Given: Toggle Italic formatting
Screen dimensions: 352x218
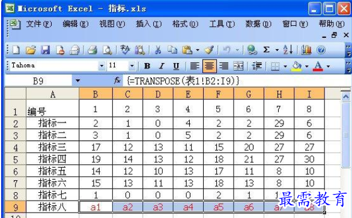Looking at the screenshot, I should (162, 66).
